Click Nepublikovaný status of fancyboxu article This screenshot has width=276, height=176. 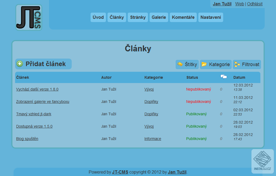coord(199,102)
